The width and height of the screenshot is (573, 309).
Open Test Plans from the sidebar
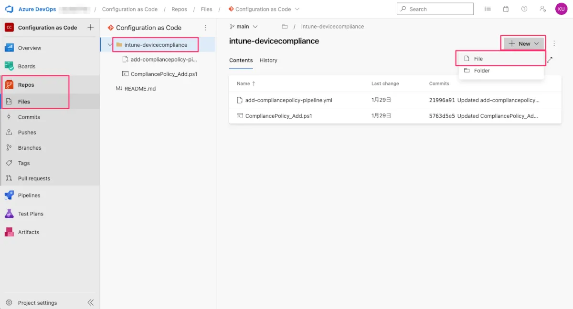coord(31,214)
